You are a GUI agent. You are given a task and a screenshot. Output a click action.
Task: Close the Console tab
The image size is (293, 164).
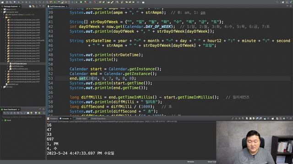click(71, 118)
